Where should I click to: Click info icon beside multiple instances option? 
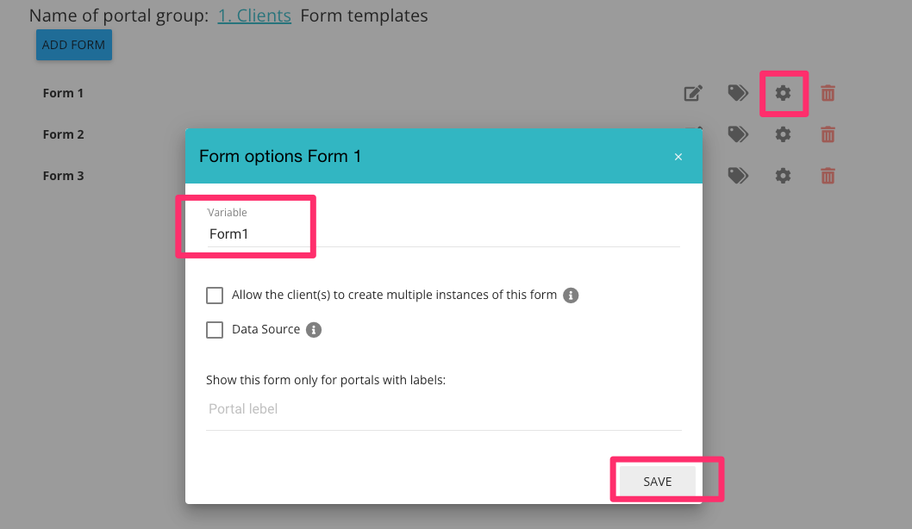(571, 296)
